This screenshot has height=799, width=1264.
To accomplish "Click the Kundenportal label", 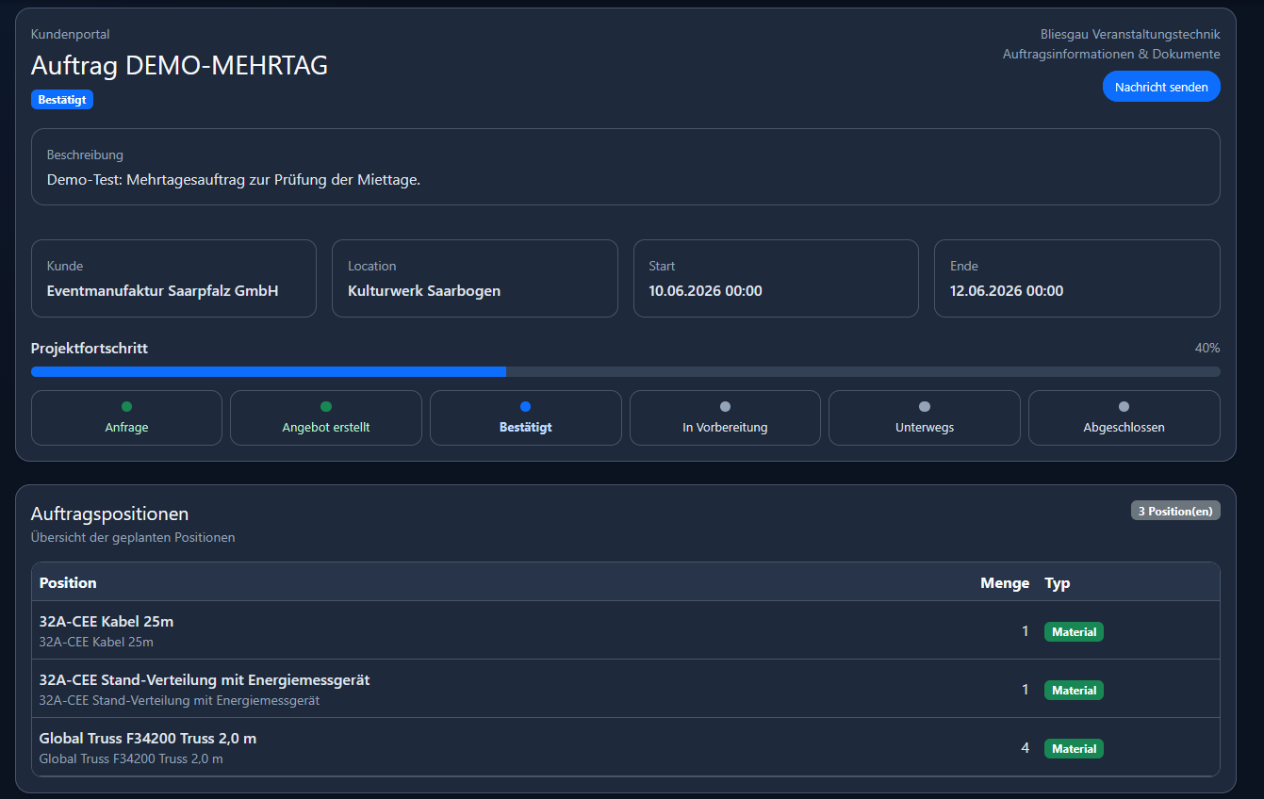I will [x=70, y=34].
